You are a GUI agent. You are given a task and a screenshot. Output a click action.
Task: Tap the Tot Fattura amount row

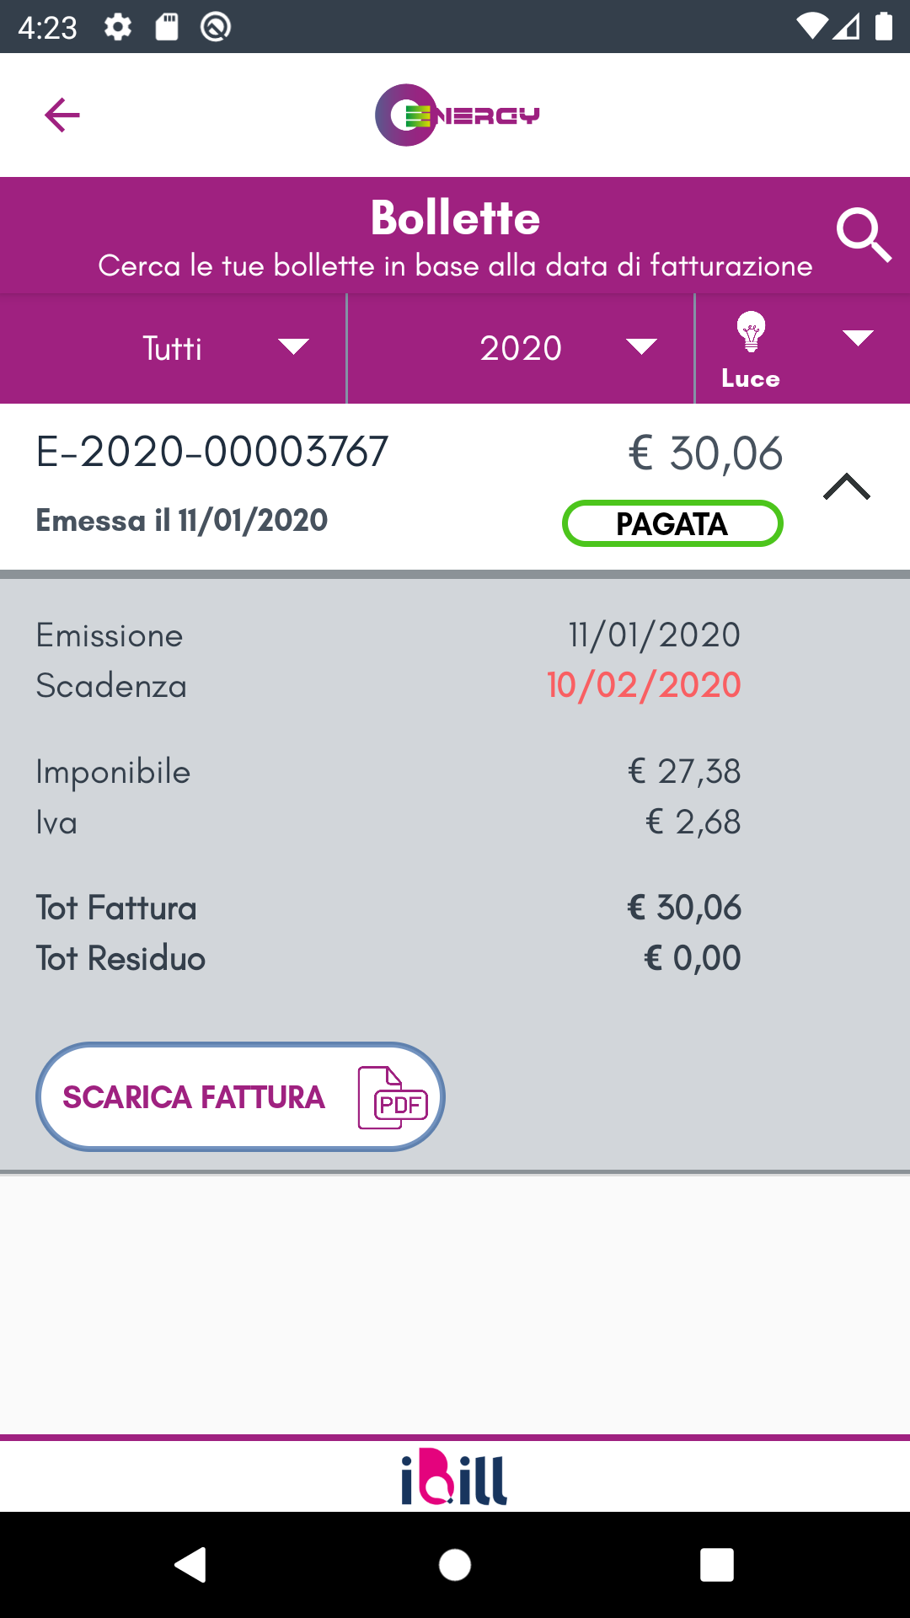point(388,908)
